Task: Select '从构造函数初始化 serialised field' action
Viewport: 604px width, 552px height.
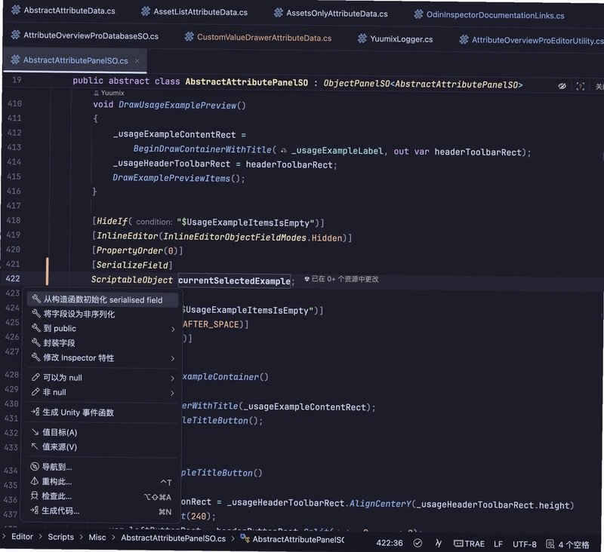Action: point(103,299)
